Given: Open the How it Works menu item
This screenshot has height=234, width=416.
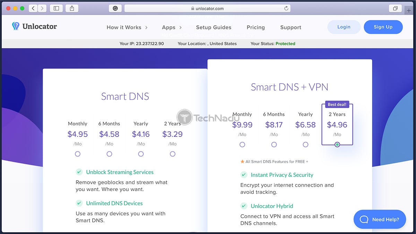Looking at the screenshot, I should point(124,27).
